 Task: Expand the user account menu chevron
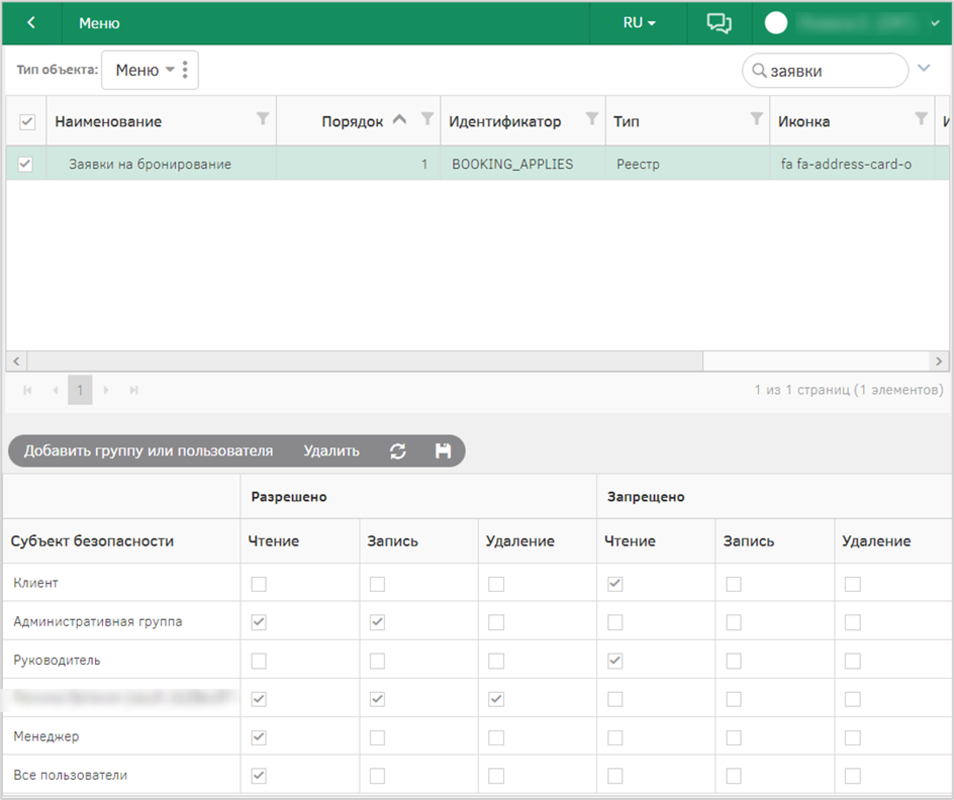point(935,23)
